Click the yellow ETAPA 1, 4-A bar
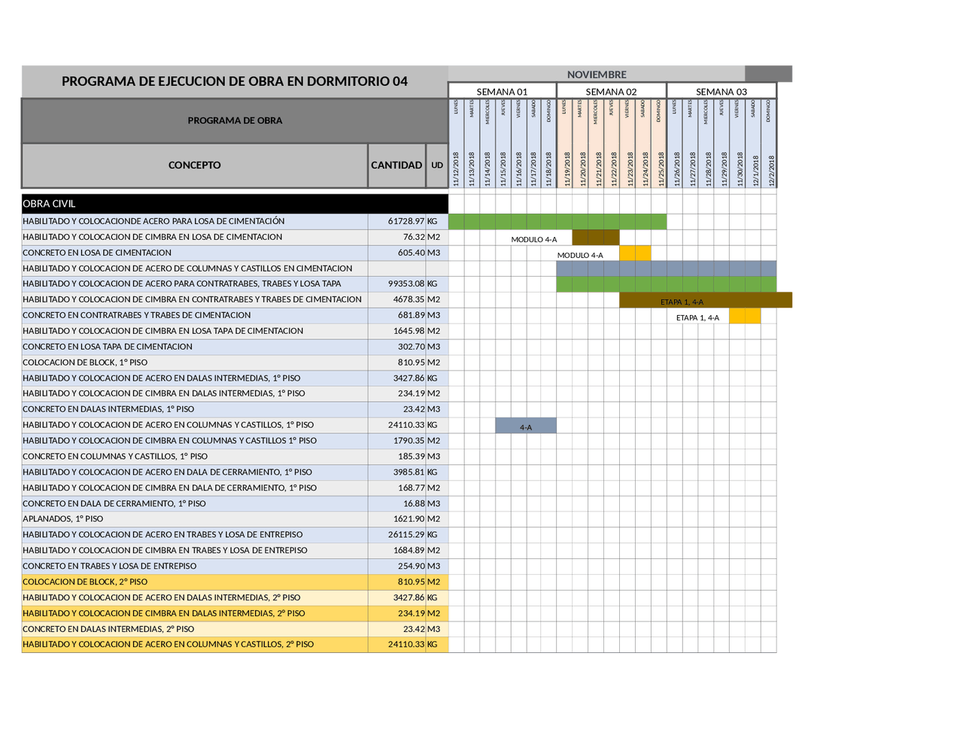963x744 pixels. coord(745,315)
